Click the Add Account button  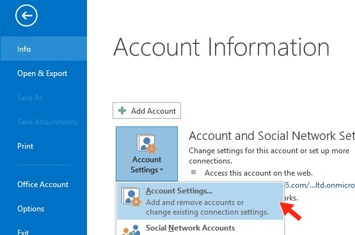[146, 110]
